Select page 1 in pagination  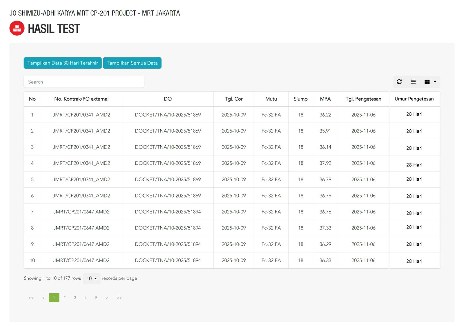[x=54, y=298]
